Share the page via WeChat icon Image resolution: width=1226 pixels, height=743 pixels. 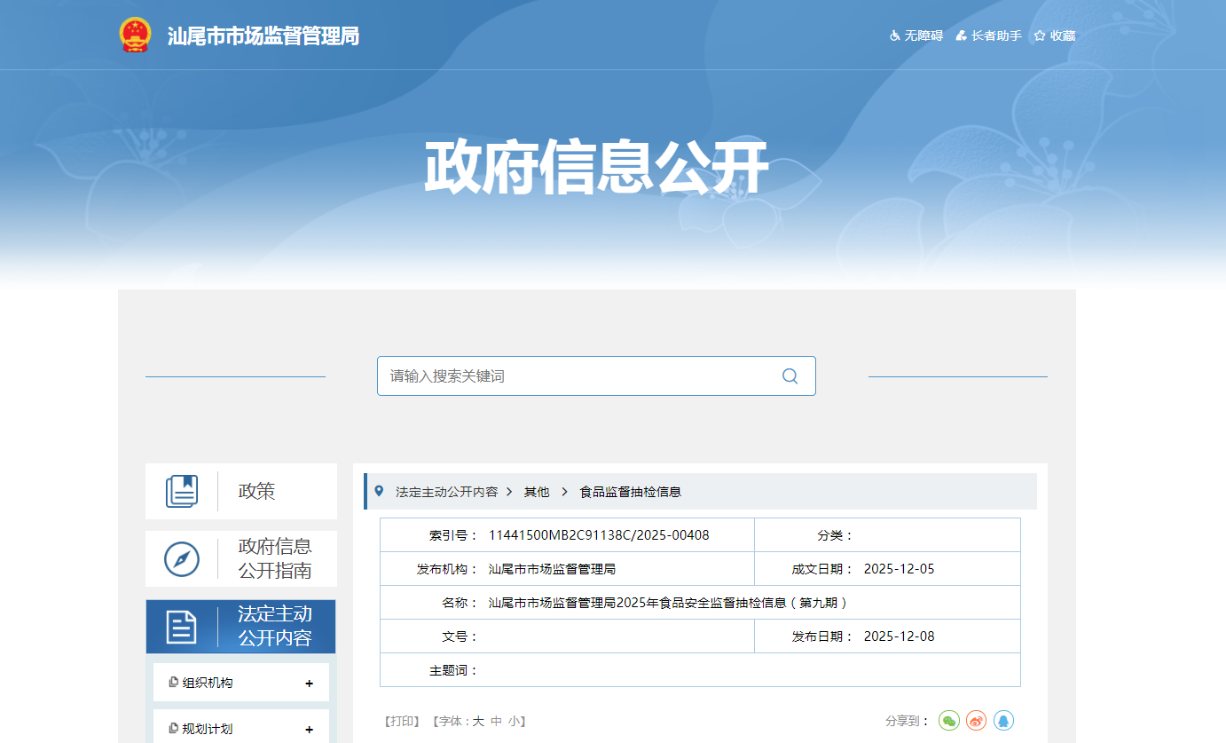pos(949,721)
